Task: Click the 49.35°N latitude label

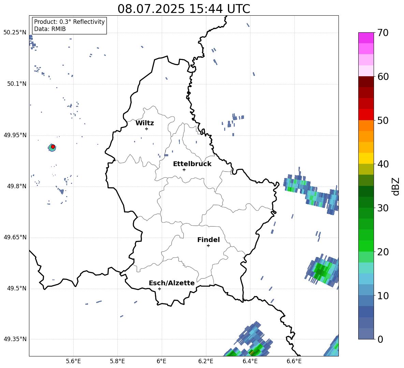Action: click(x=15, y=339)
